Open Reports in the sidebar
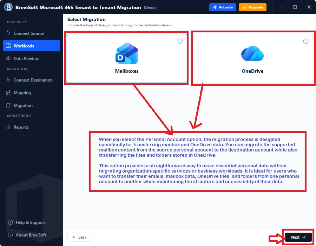316x246 pixels. (x=32, y=127)
